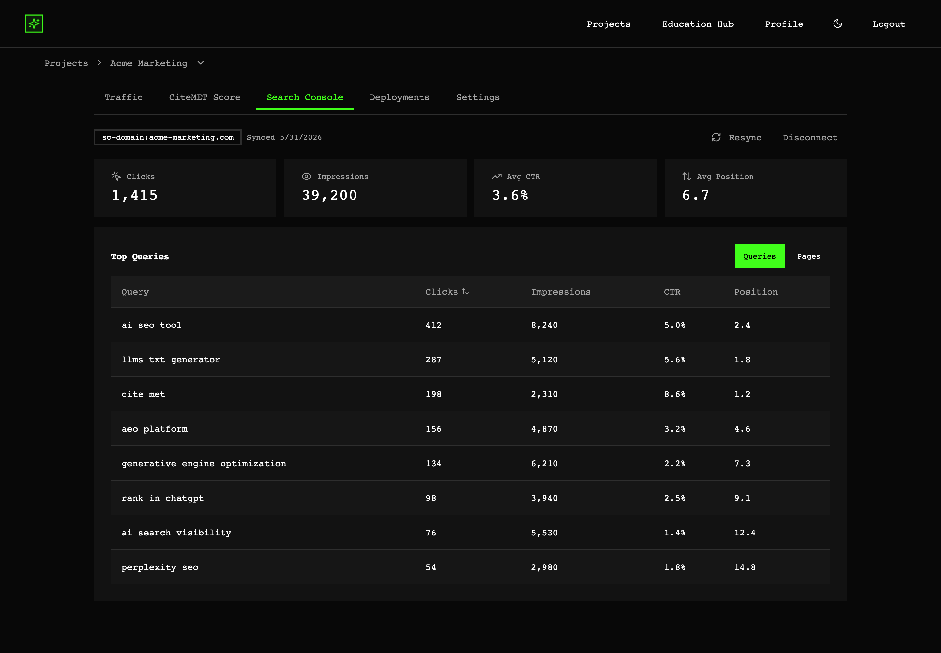Switch to the Deployments tab

pyautogui.click(x=400, y=97)
